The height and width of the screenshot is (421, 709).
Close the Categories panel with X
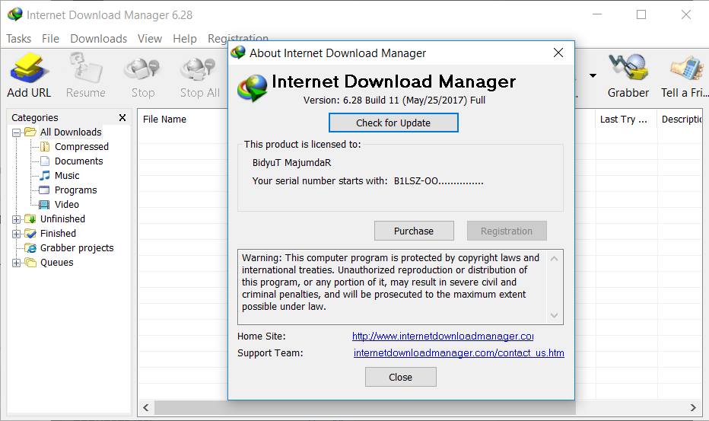(122, 118)
